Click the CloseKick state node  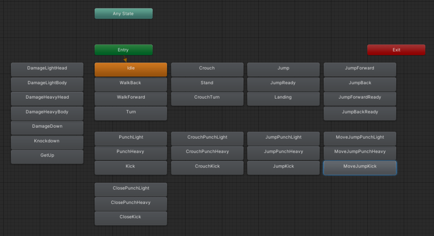pos(131,218)
